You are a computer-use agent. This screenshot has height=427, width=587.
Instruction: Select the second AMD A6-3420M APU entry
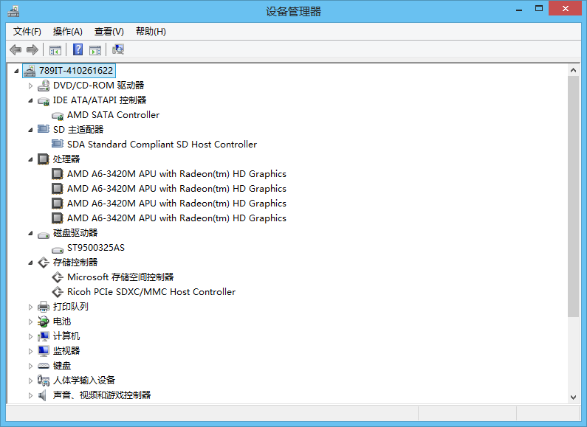[x=176, y=189]
